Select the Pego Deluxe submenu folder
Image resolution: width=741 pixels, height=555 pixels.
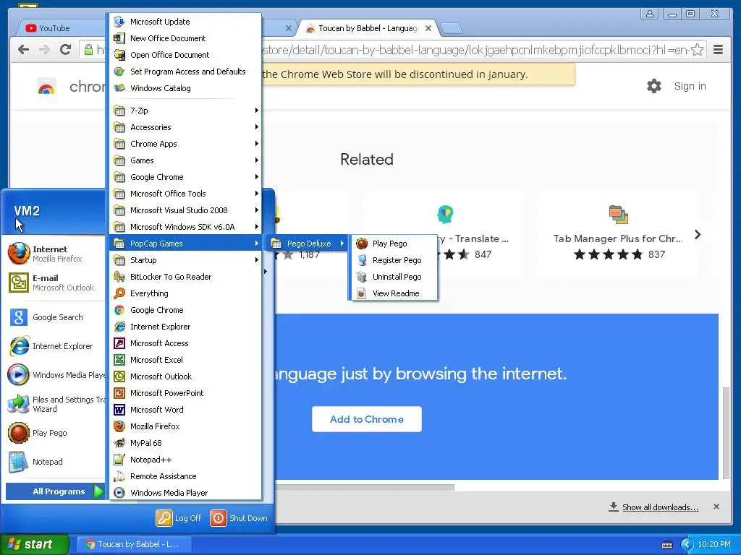pos(307,244)
